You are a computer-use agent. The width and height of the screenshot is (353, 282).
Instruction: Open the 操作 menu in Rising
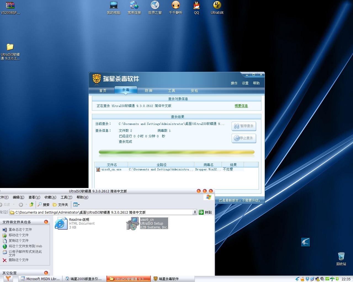[234, 83]
